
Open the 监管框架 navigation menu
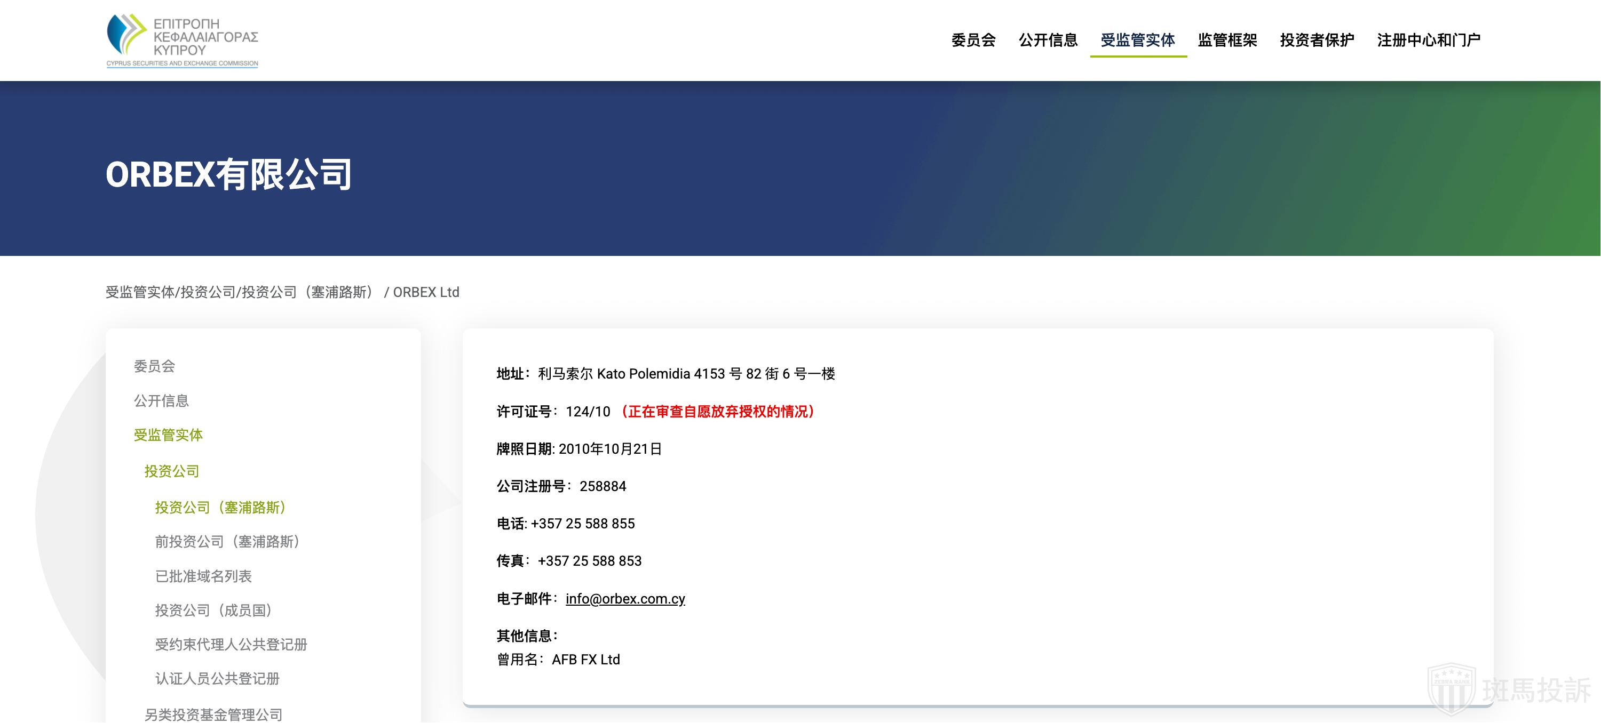pyautogui.click(x=1227, y=41)
